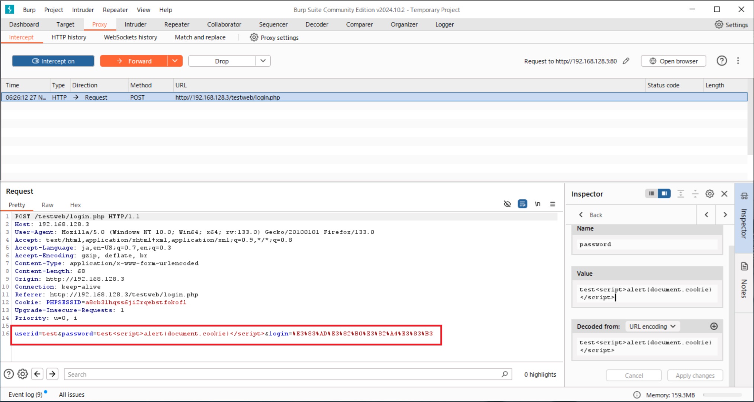Jump to previous search match arrow
The width and height of the screenshot is (754, 402).
pos(37,374)
